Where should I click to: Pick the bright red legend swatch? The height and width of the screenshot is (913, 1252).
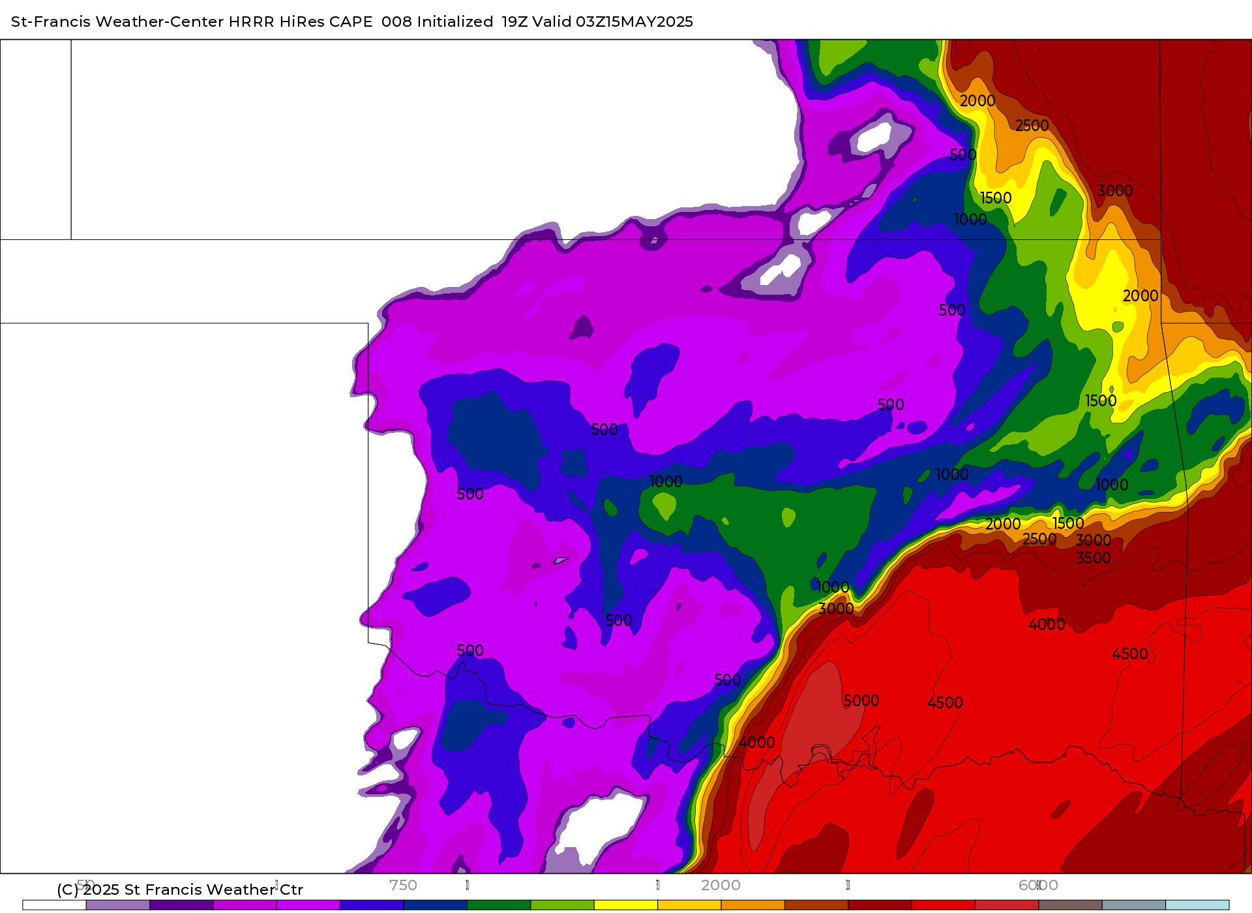(944, 905)
